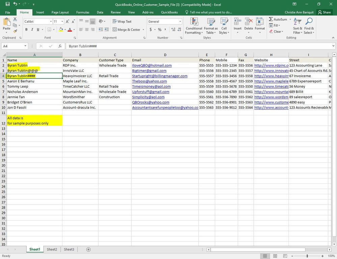Expand the formula bar
Screen dimensions: 337x259
tap(333, 46)
